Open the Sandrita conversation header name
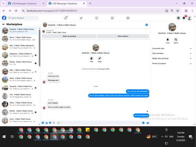The height and width of the screenshot is (147, 196). [x=62, y=25]
